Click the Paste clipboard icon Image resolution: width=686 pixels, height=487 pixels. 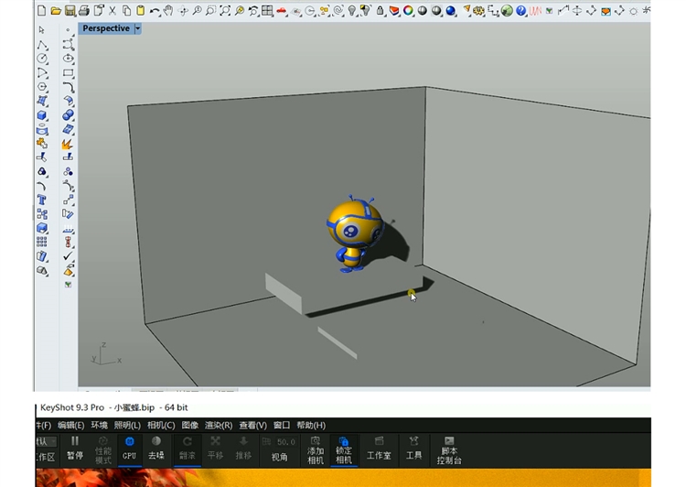pos(141,10)
